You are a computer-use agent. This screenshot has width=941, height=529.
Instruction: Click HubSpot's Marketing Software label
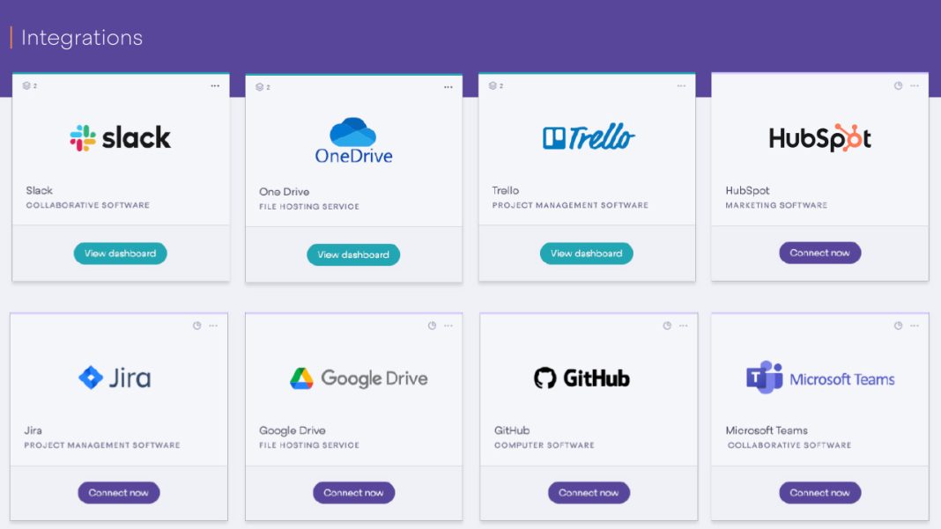click(x=776, y=205)
